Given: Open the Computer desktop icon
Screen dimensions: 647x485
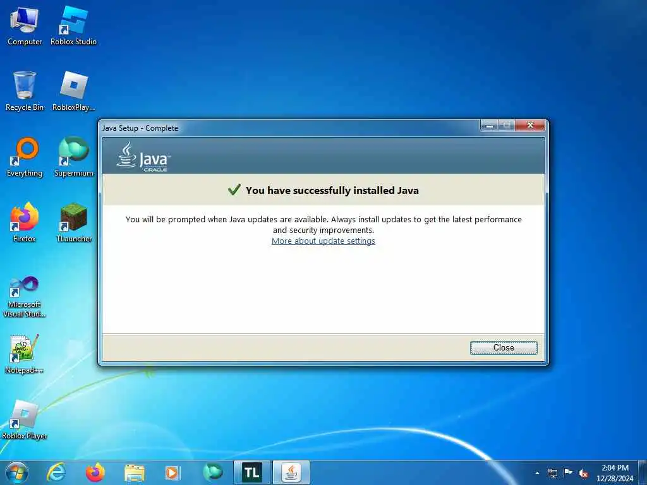Looking at the screenshot, I should [x=25, y=25].
